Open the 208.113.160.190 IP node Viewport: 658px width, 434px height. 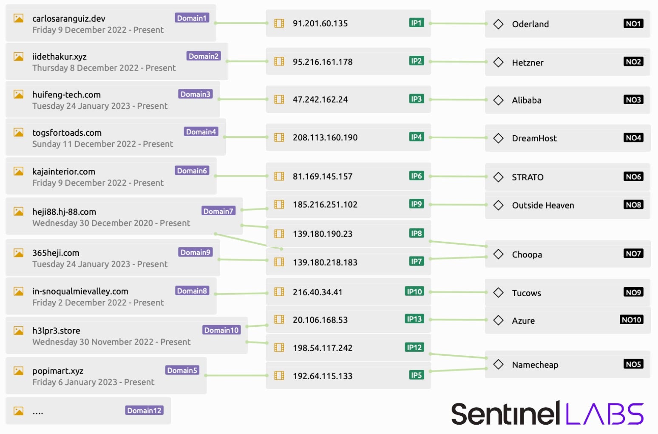[325, 137]
